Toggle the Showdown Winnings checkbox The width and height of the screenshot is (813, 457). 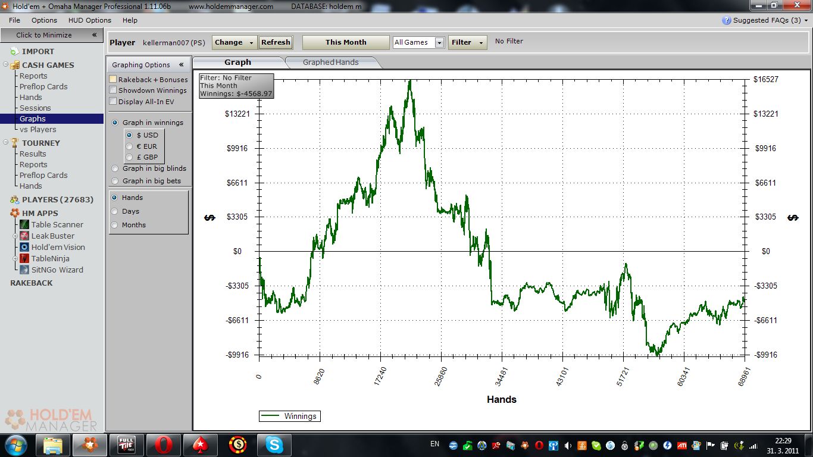pyautogui.click(x=113, y=90)
